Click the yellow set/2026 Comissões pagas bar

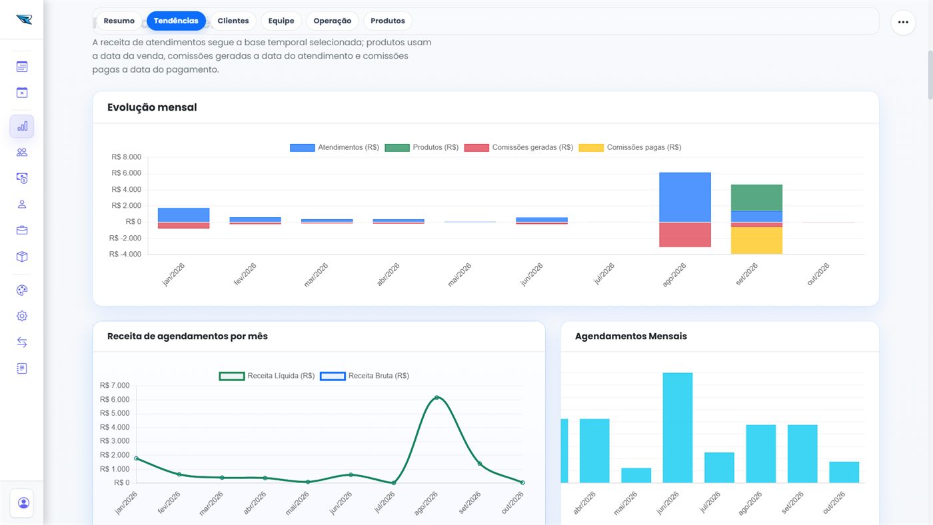pyautogui.click(x=756, y=241)
